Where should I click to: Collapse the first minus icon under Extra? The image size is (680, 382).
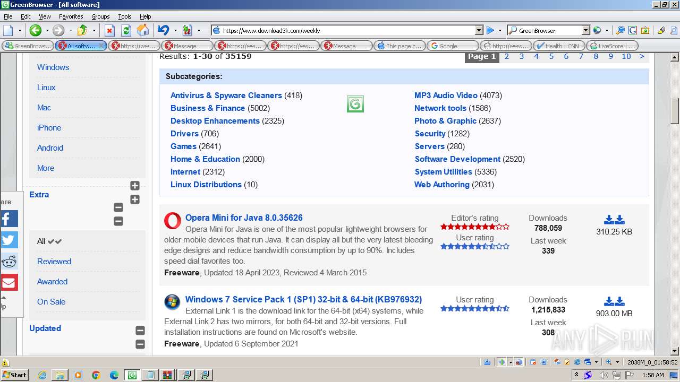118,207
